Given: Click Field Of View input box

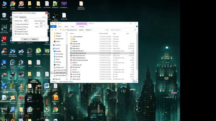Looking at the screenshot, I should pos(26,21).
